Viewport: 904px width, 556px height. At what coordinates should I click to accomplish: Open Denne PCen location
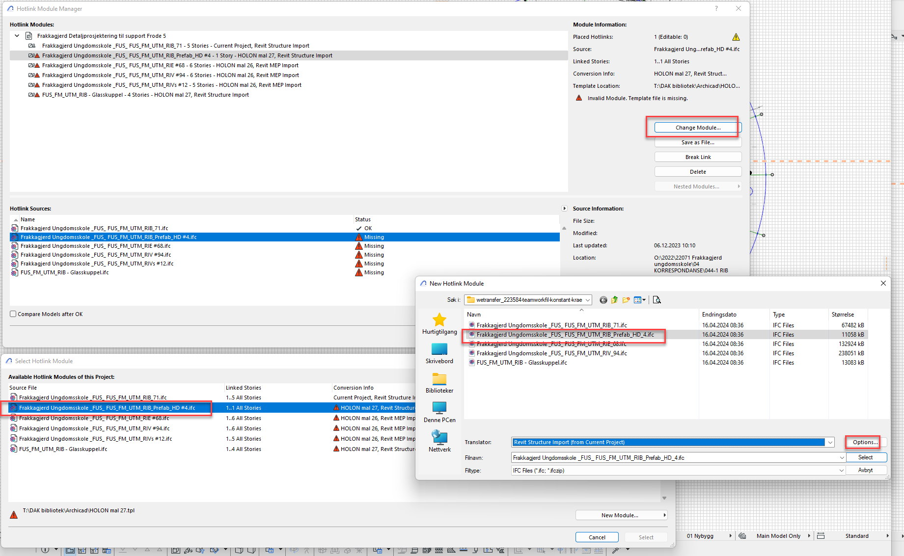point(439,412)
